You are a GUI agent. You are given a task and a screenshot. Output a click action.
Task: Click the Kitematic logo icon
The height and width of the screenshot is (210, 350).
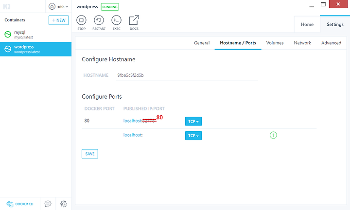(6, 7)
